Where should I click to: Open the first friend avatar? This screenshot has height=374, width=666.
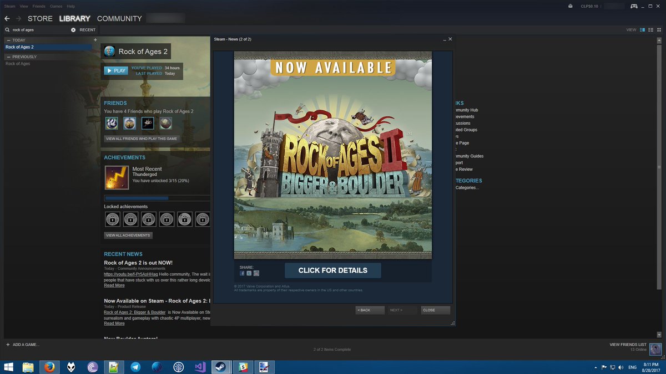tap(112, 123)
